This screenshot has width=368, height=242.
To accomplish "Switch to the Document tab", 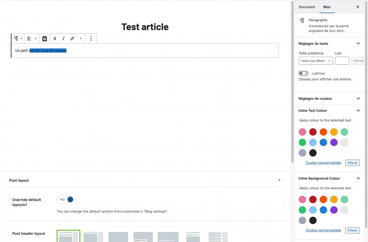I will [x=307, y=7].
